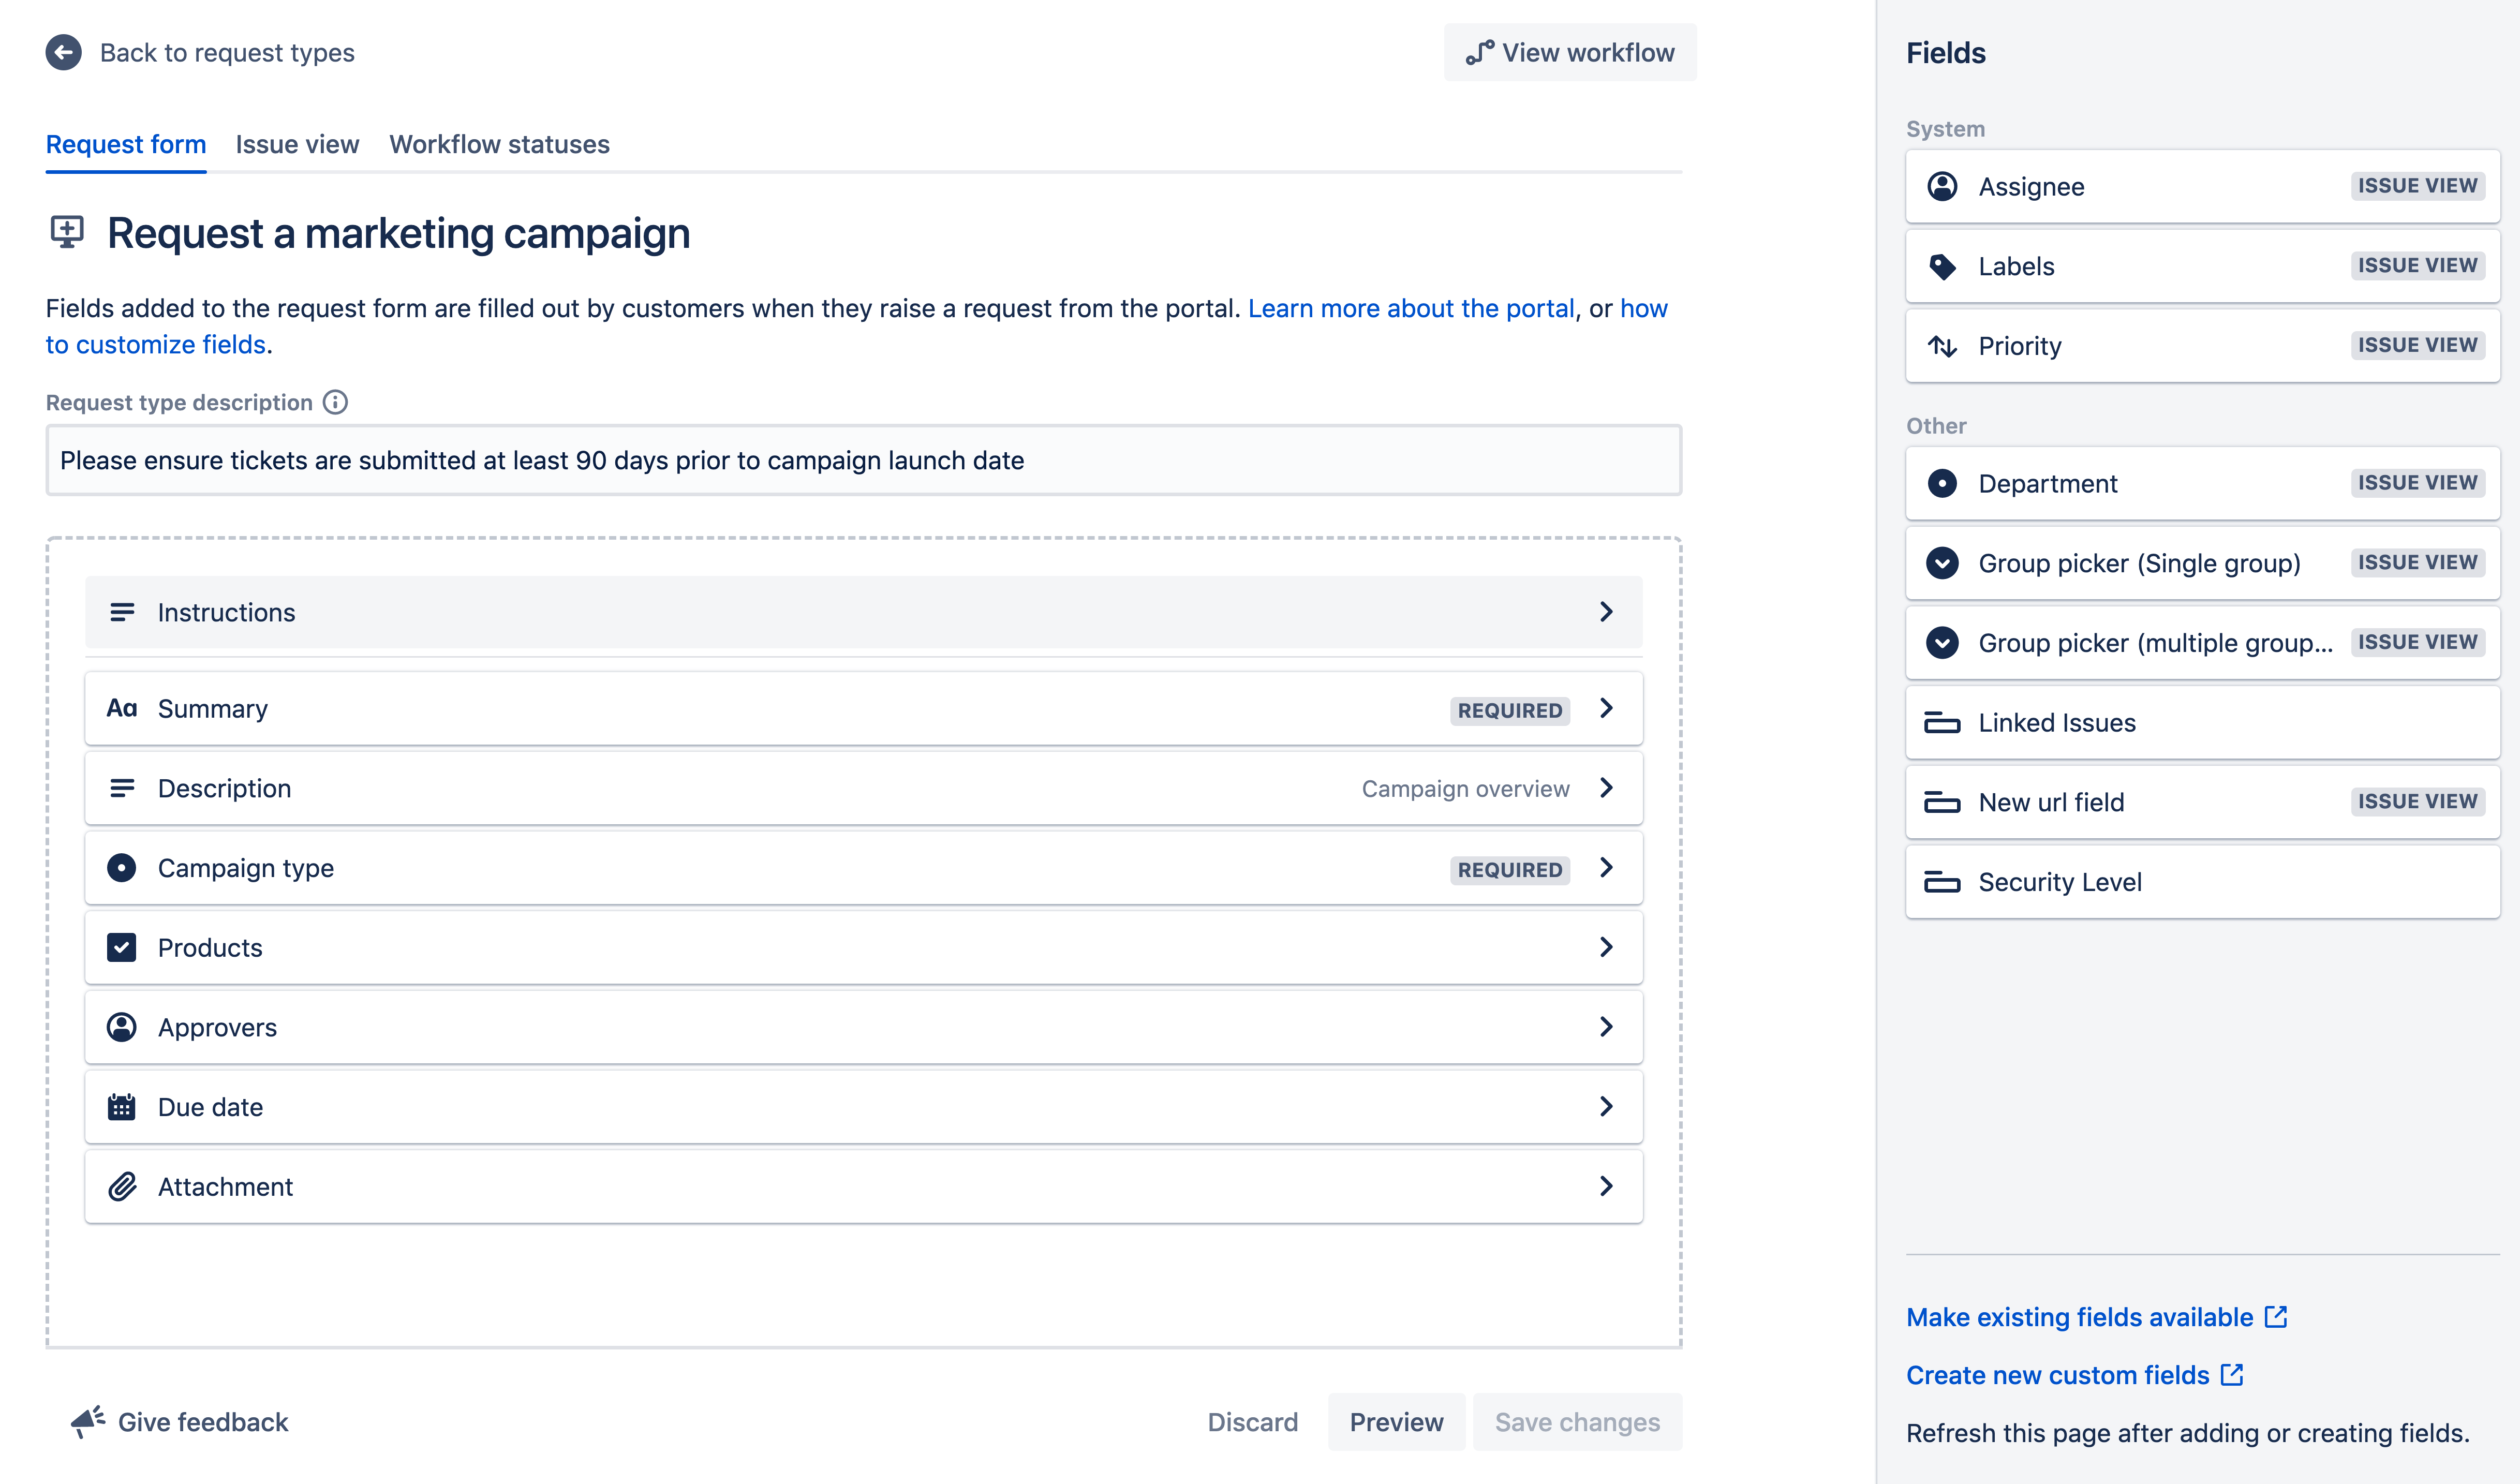This screenshot has width=2520, height=1484.
Task: Click the Assignee person icon
Action: pyautogui.click(x=1942, y=186)
